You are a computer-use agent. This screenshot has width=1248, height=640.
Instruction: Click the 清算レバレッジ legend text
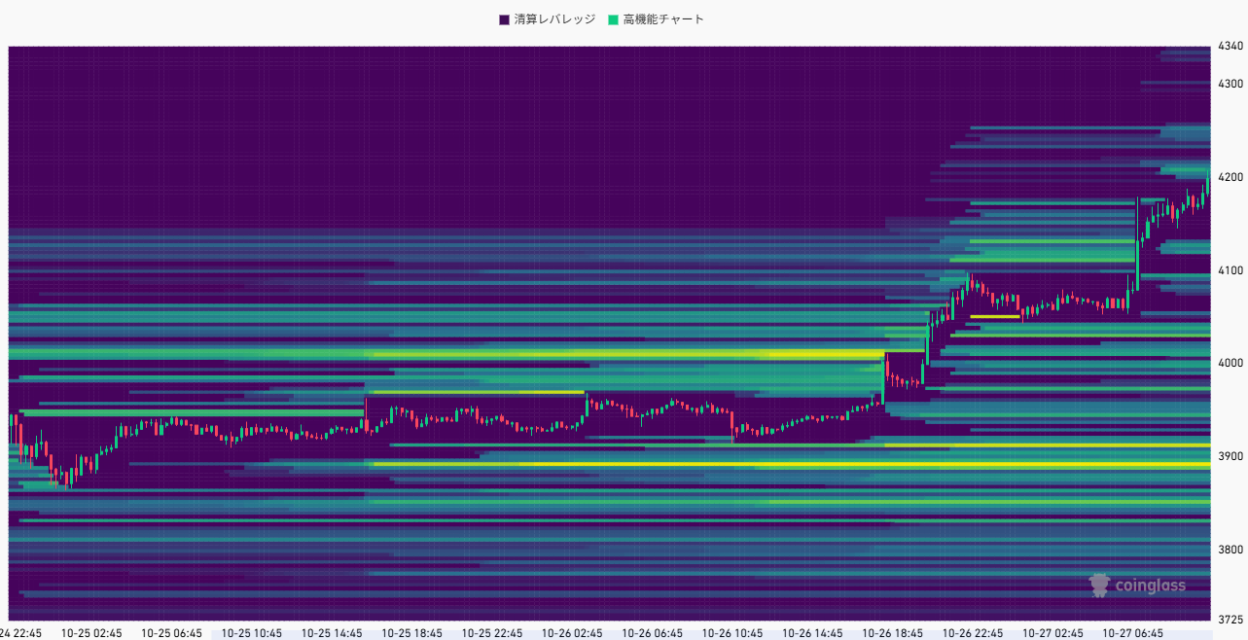pyautogui.click(x=553, y=19)
